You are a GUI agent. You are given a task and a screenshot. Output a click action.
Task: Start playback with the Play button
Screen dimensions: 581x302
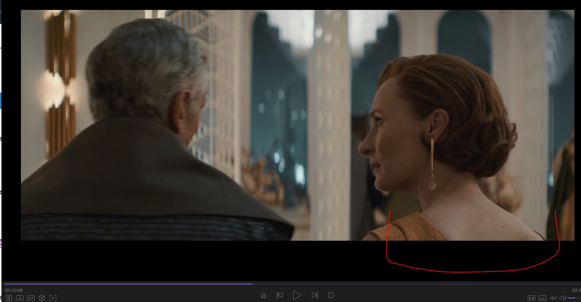(297, 295)
